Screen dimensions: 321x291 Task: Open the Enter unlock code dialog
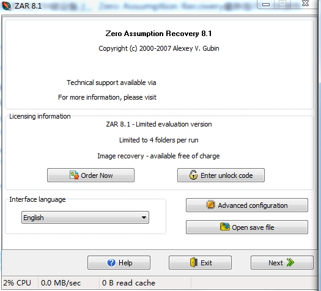coord(221,175)
